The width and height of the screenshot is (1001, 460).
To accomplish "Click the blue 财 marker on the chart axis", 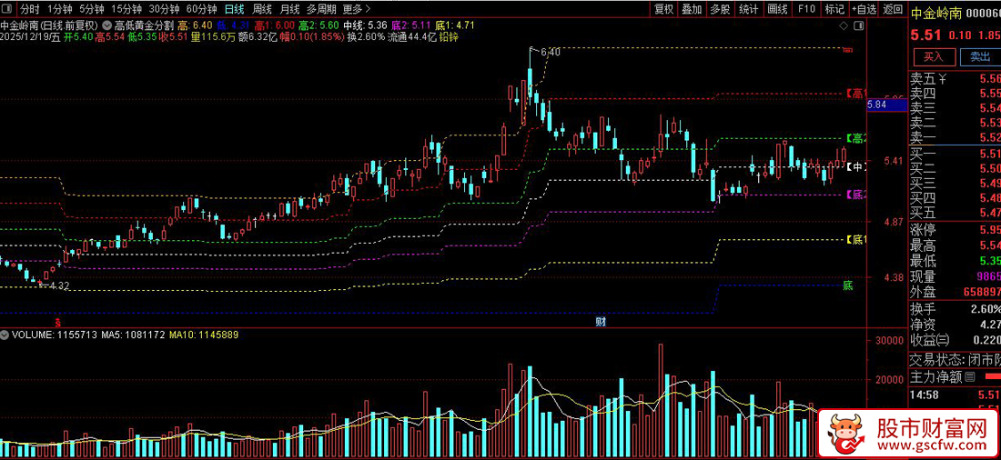I will (600, 322).
